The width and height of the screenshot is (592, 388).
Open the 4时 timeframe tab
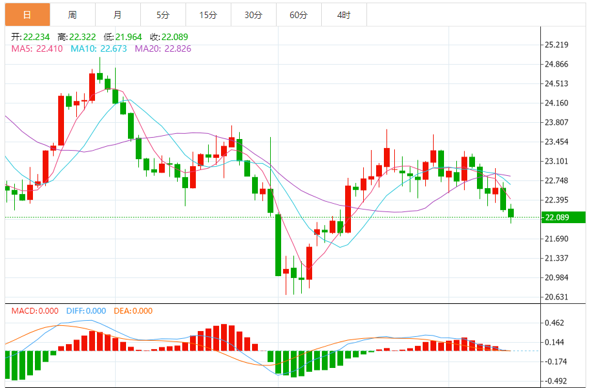pos(344,15)
